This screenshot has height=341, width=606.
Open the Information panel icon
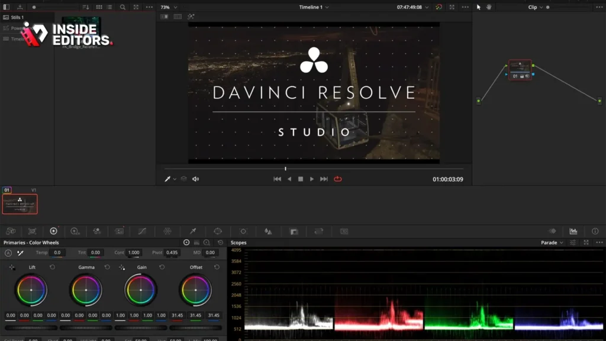click(595, 231)
